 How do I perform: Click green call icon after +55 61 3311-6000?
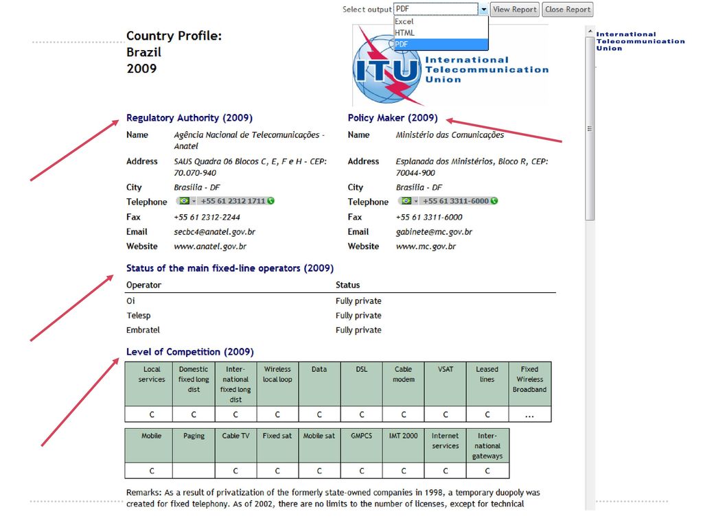494,201
